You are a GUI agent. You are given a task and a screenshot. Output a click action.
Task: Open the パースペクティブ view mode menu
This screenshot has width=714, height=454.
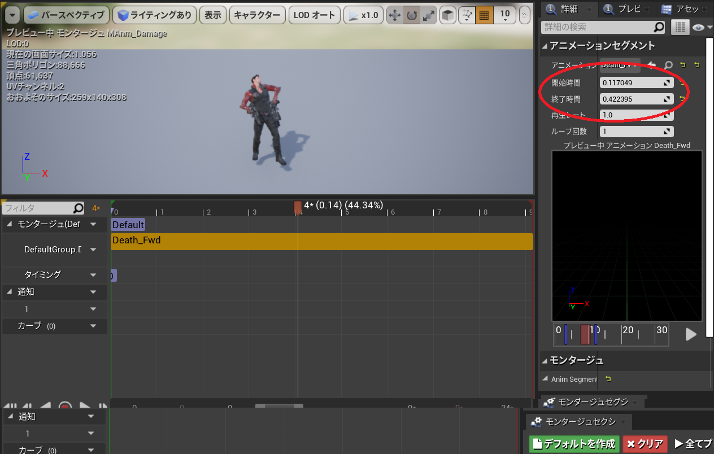click(66, 15)
